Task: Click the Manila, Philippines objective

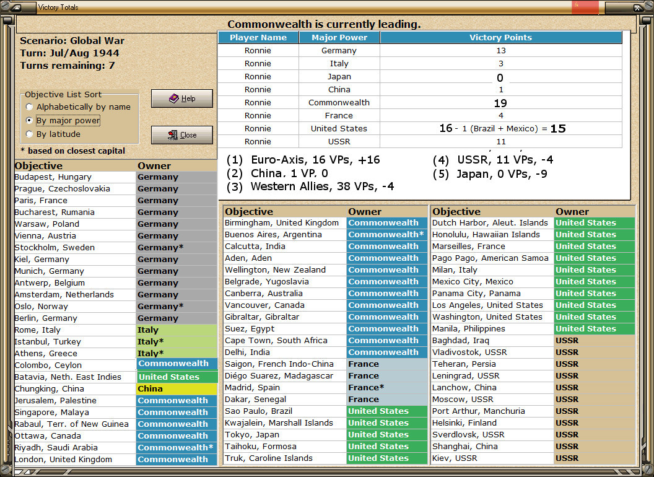Action: click(468, 328)
